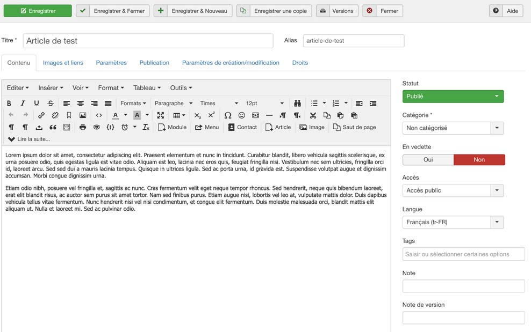Viewport: 531px width, 332px height.
Task: Align text to the left
Action: pos(67,104)
